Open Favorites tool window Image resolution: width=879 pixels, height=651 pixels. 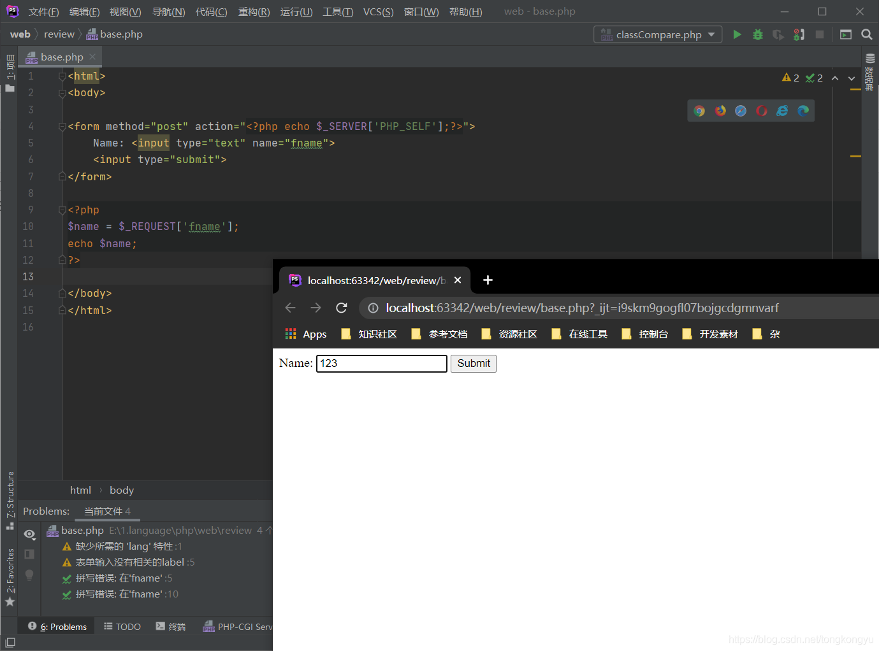click(10, 577)
